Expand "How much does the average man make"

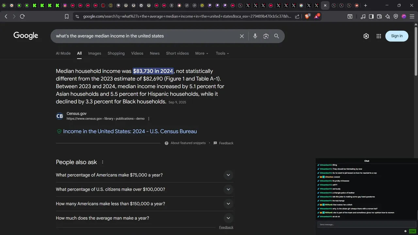point(144,218)
